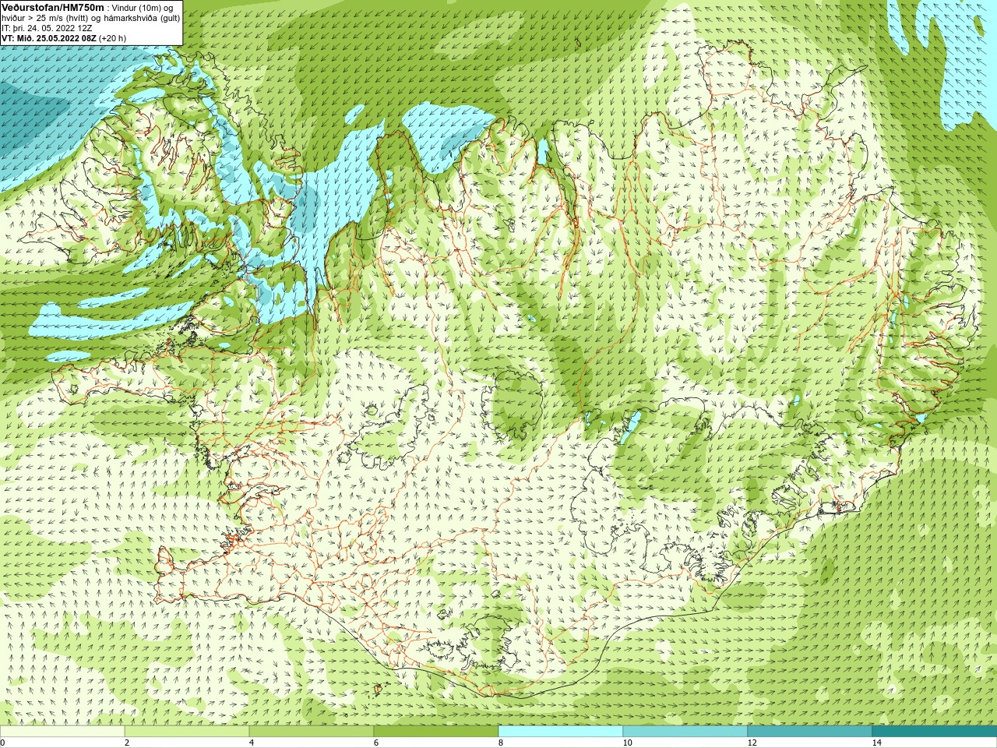Select the pale cyan 8–10 legend segment
This screenshot has height=748, width=997.
(x=561, y=732)
